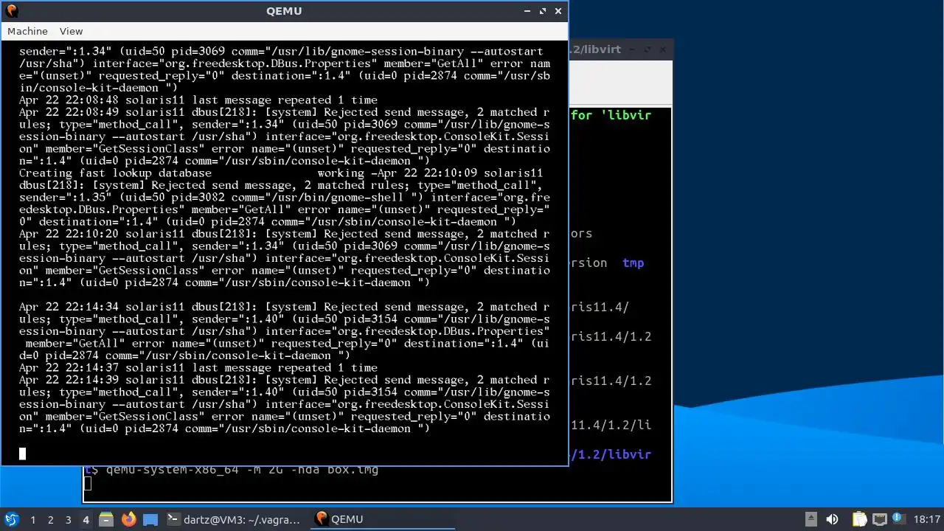
Task: Open the clipboard manager tray icon
Action: (x=859, y=519)
